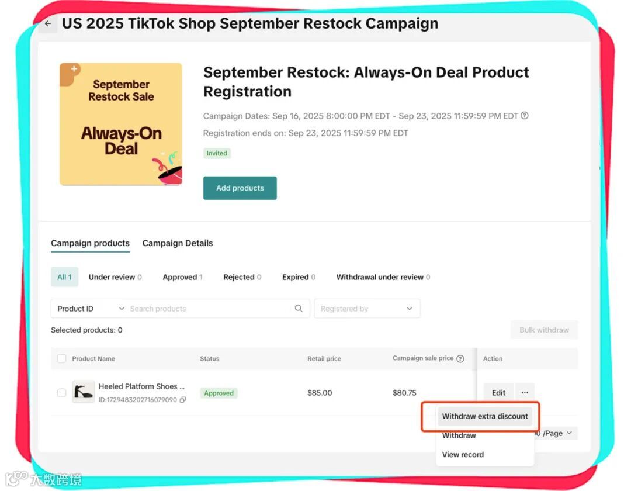Click Edit for Heeled Platform Shoes
The width and height of the screenshot is (631, 491).
[x=498, y=392]
